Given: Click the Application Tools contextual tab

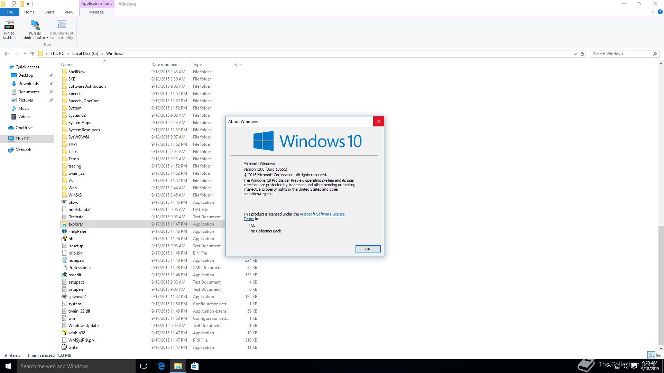Looking at the screenshot, I should point(96,4).
